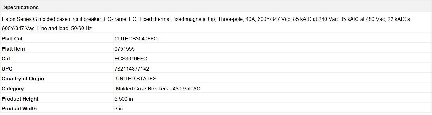The height and width of the screenshot is (115, 432).
Task: Select catalog number EGS3040FFG
Action: 131,59
